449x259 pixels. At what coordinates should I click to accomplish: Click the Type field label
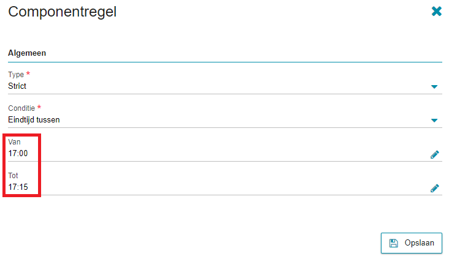click(16, 75)
